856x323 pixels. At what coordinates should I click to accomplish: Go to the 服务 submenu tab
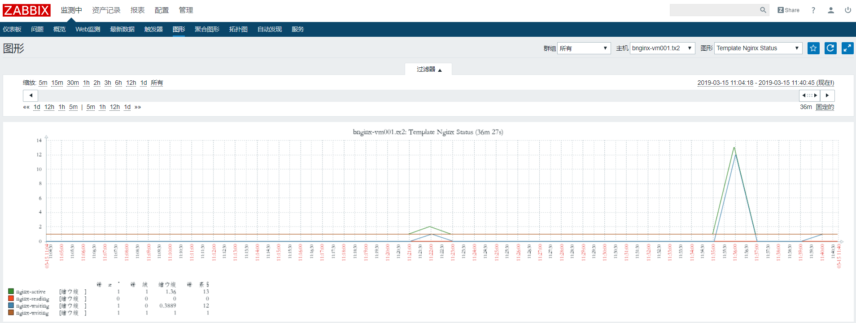(x=297, y=29)
